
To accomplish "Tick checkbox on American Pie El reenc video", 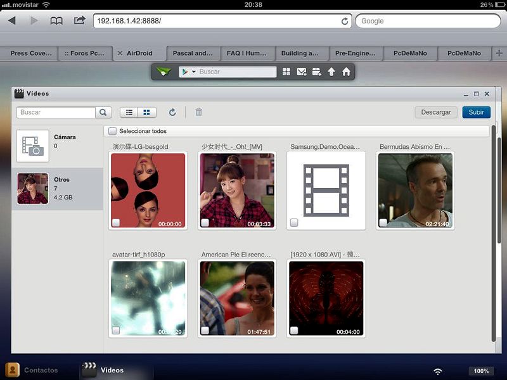I will pyautogui.click(x=205, y=330).
